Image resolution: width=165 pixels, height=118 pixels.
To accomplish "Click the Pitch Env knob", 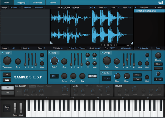I will tap(42, 55).
